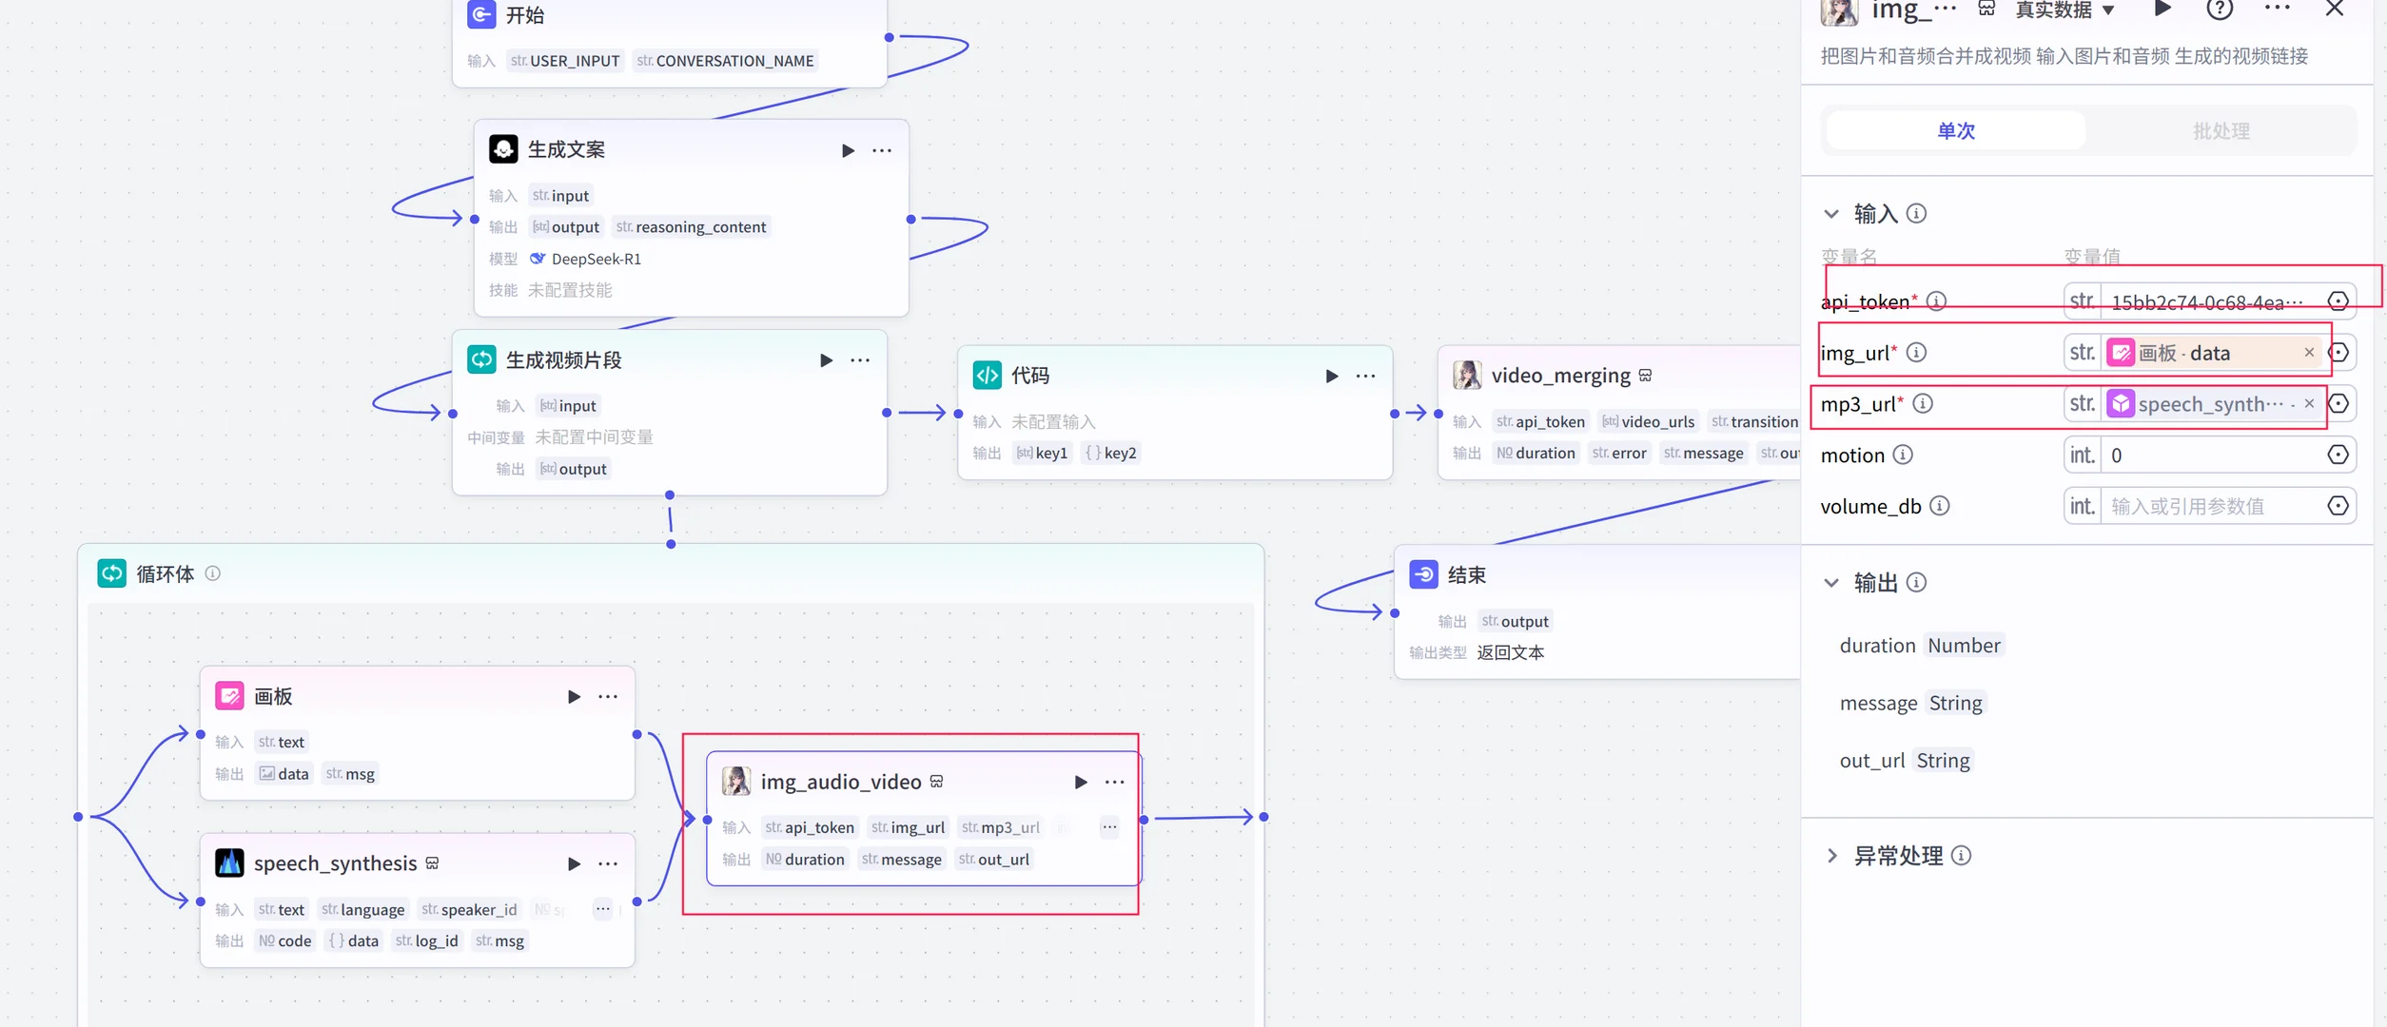Click the api_token value field
2387x1027 pixels.
[x=2210, y=301]
